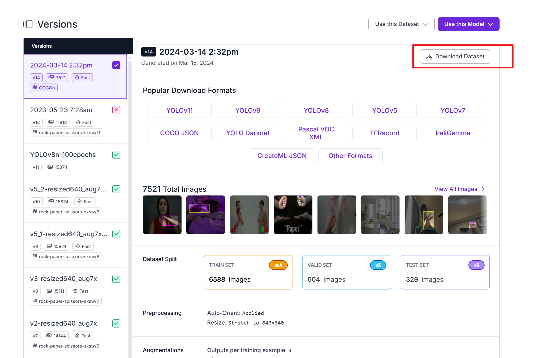543x358 pixels.
Task: Expand the Use this Model dropdown
Action: tap(468, 24)
